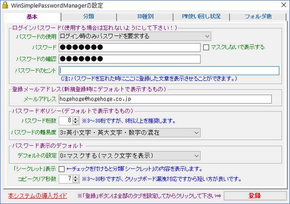290x204 pixels.
Task: Click the ※「登録」ボタンは全部のタブを設定 notice
Action: tap(149, 196)
